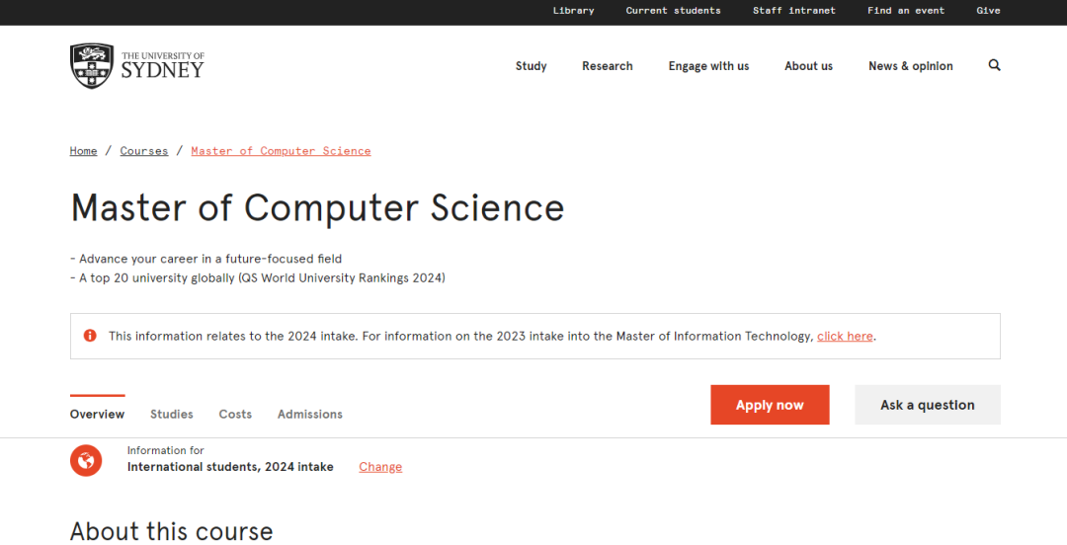Select the Admissions tab
Image resolution: width=1067 pixels, height=545 pixels.
(x=309, y=415)
